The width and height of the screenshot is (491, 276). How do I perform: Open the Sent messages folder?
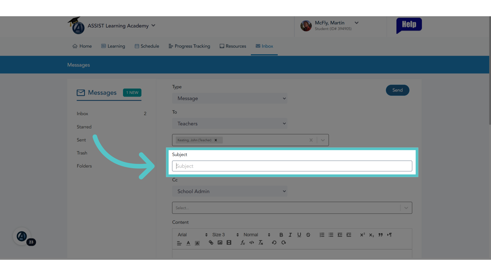(81, 140)
